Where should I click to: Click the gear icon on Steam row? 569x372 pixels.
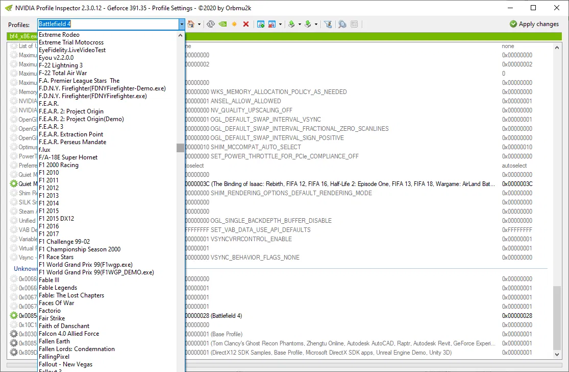tap(14, 212)
